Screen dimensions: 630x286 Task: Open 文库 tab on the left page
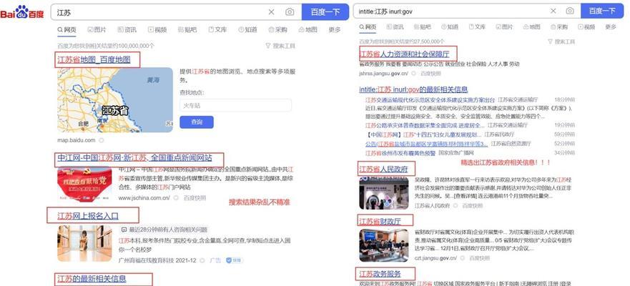217,29
